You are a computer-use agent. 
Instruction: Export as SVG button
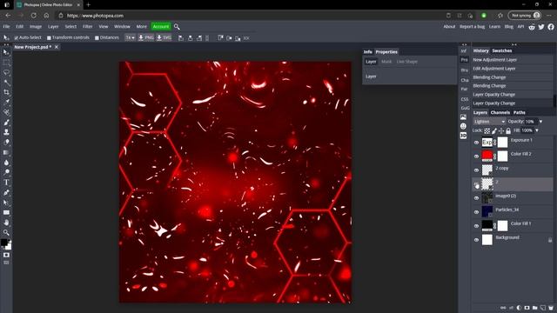pyautogui.click(x=164, y=37)
